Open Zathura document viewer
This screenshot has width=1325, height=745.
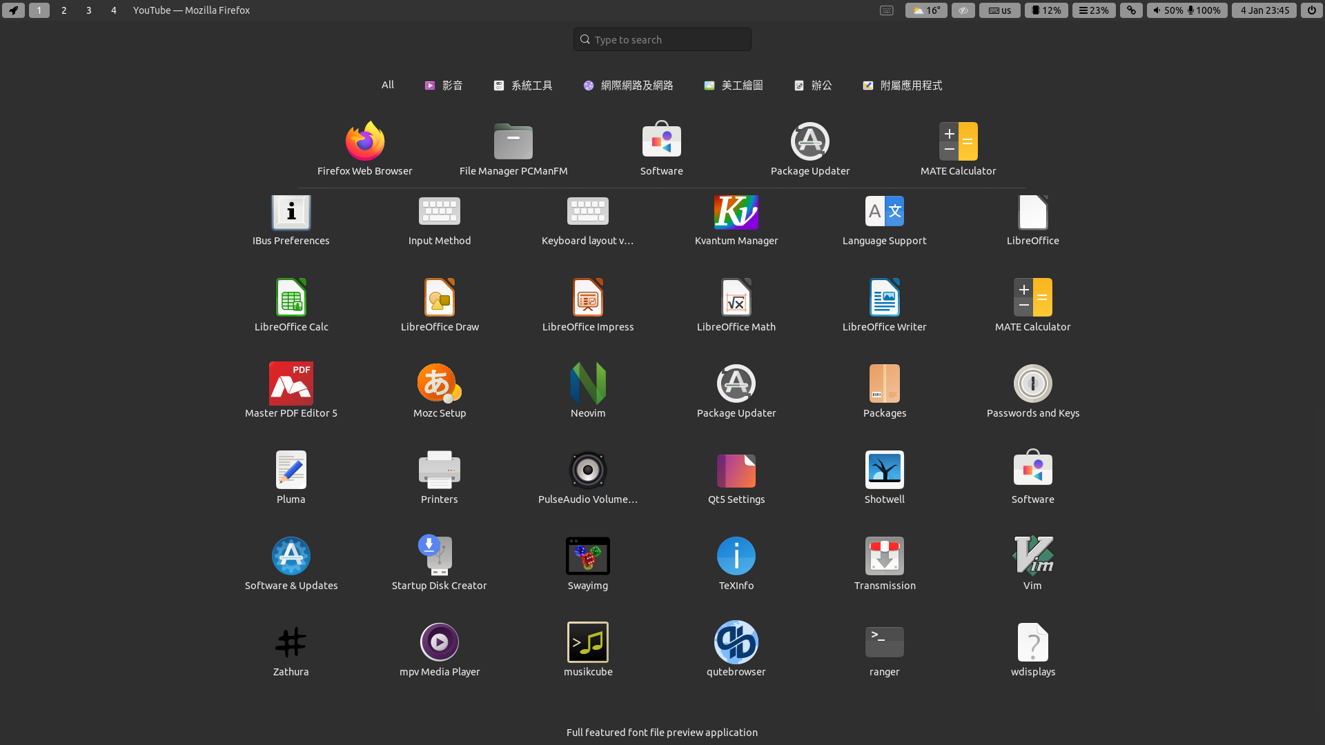pos(291,650)
